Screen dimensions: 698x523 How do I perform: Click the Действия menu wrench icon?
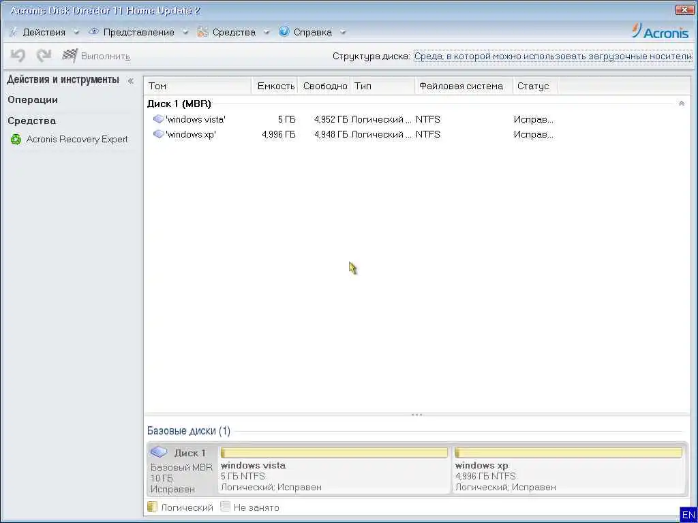14,32
